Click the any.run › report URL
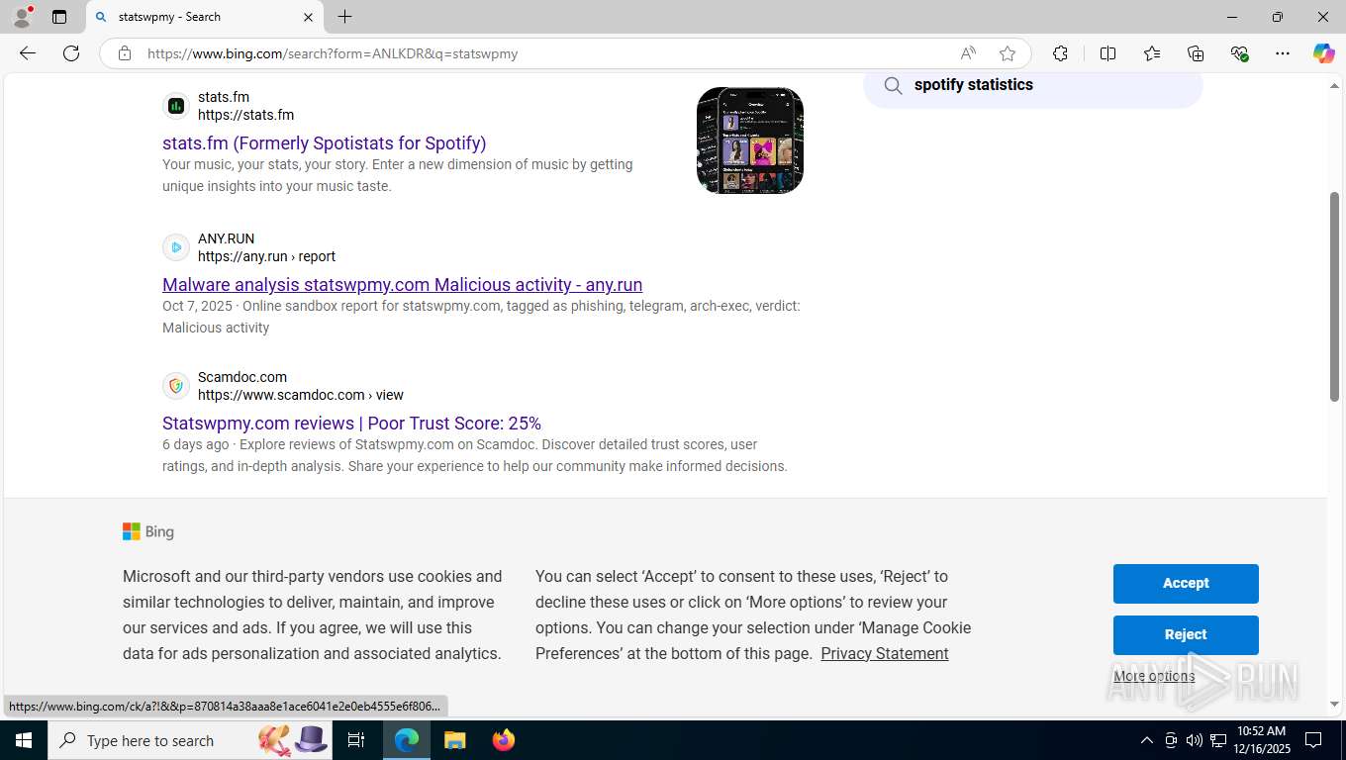 click(x=266, y=256)
